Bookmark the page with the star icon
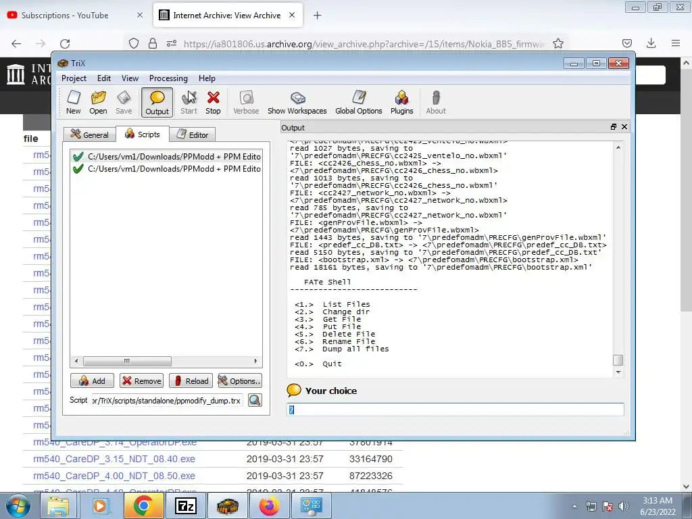 pyautogui.click(x=558, y=43)
